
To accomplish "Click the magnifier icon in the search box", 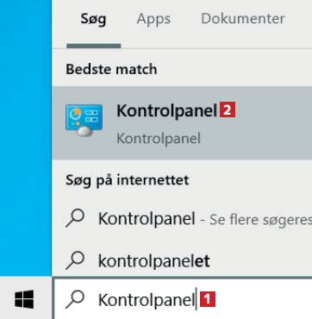I will click(x=75, y=299).
